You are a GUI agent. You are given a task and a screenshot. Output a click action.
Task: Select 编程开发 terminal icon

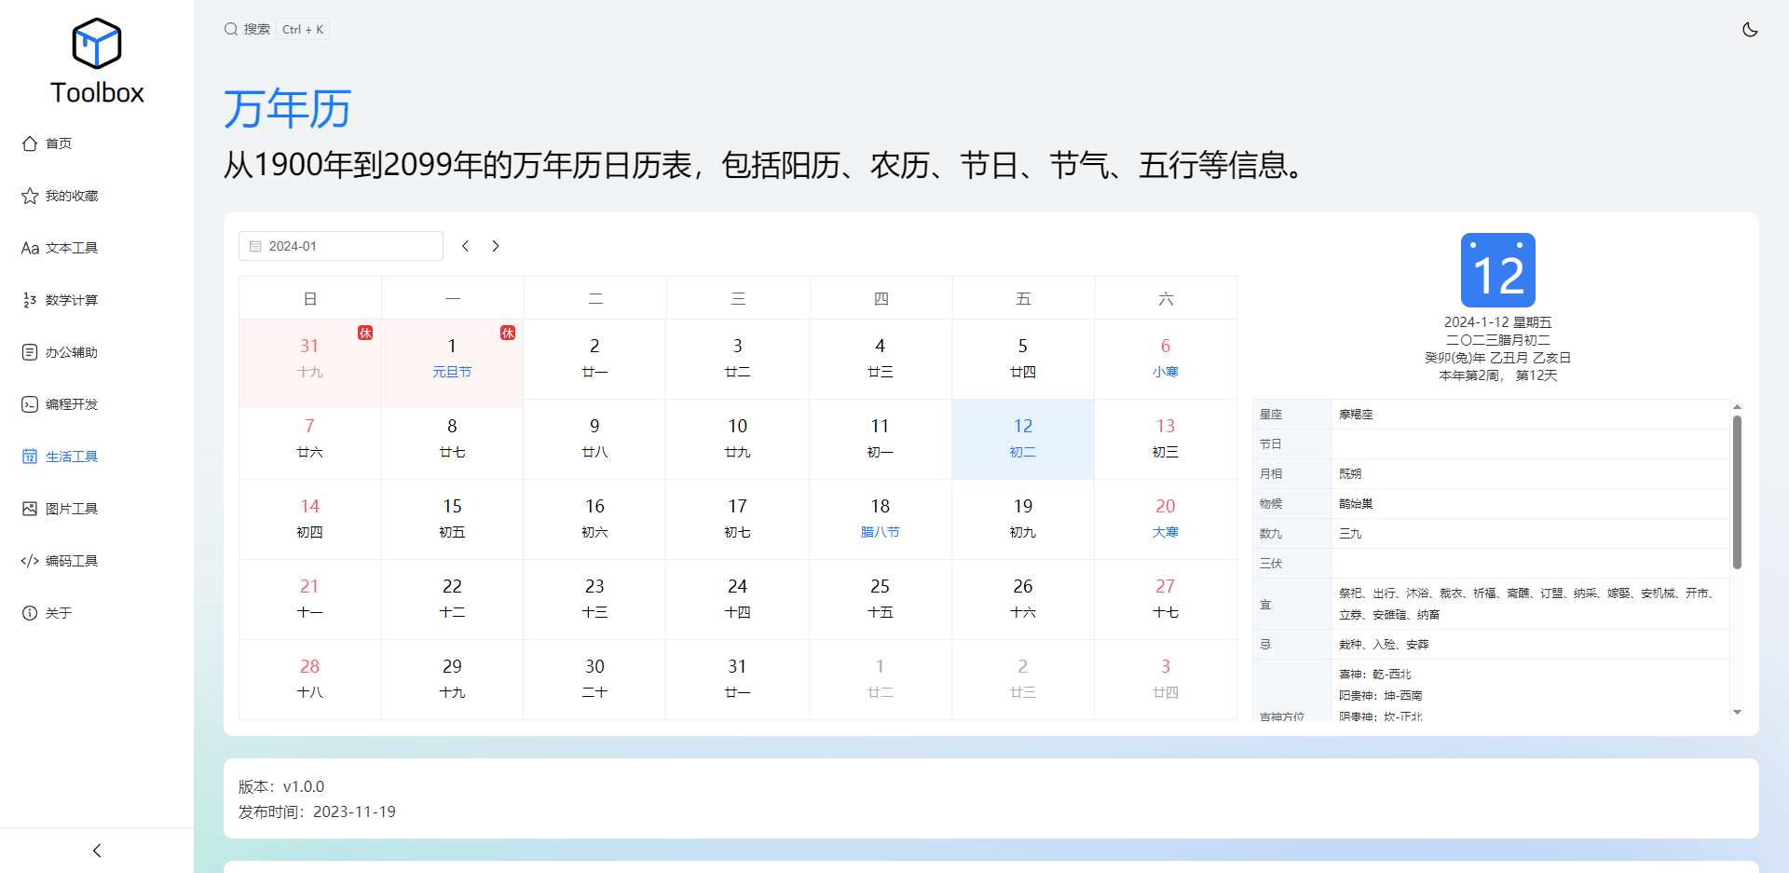coord(30,404)
